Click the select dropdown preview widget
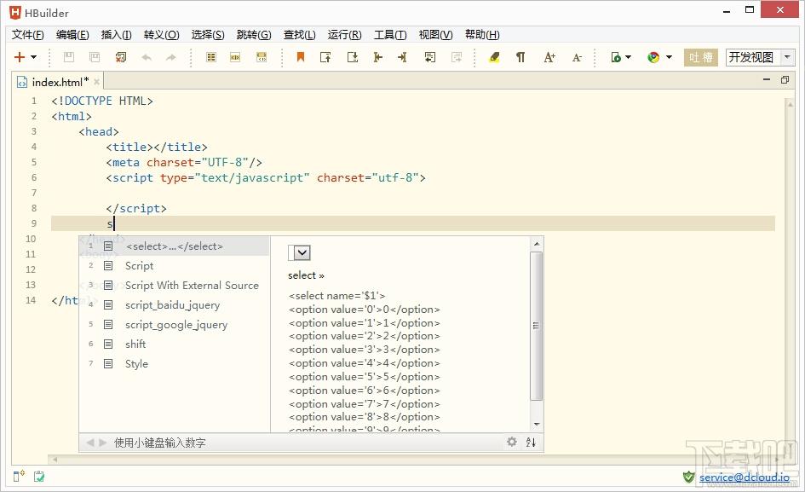The image size is (805, 492). tap(299, 252)
